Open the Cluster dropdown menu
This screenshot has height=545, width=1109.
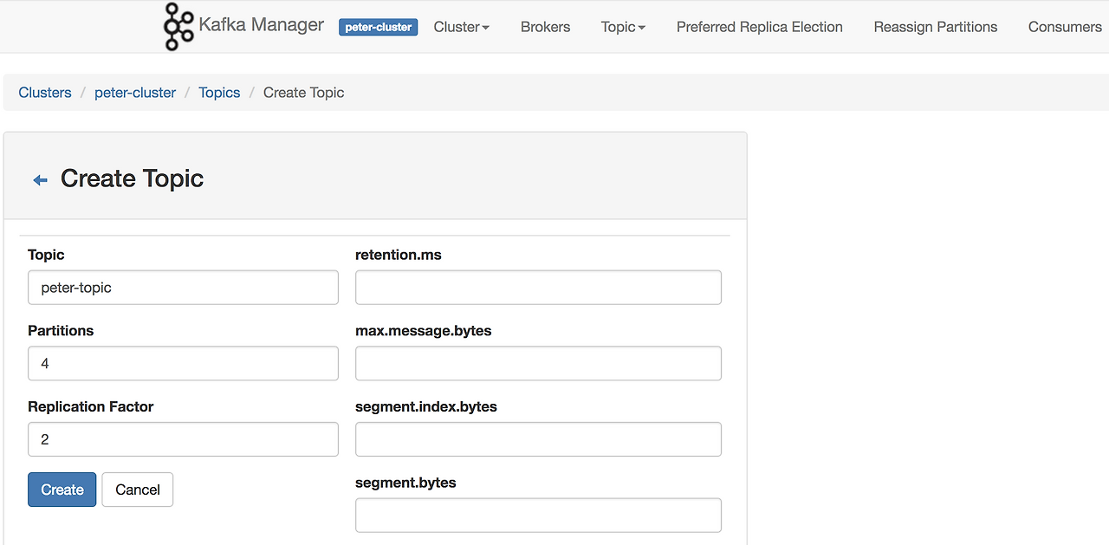point(461,27)
